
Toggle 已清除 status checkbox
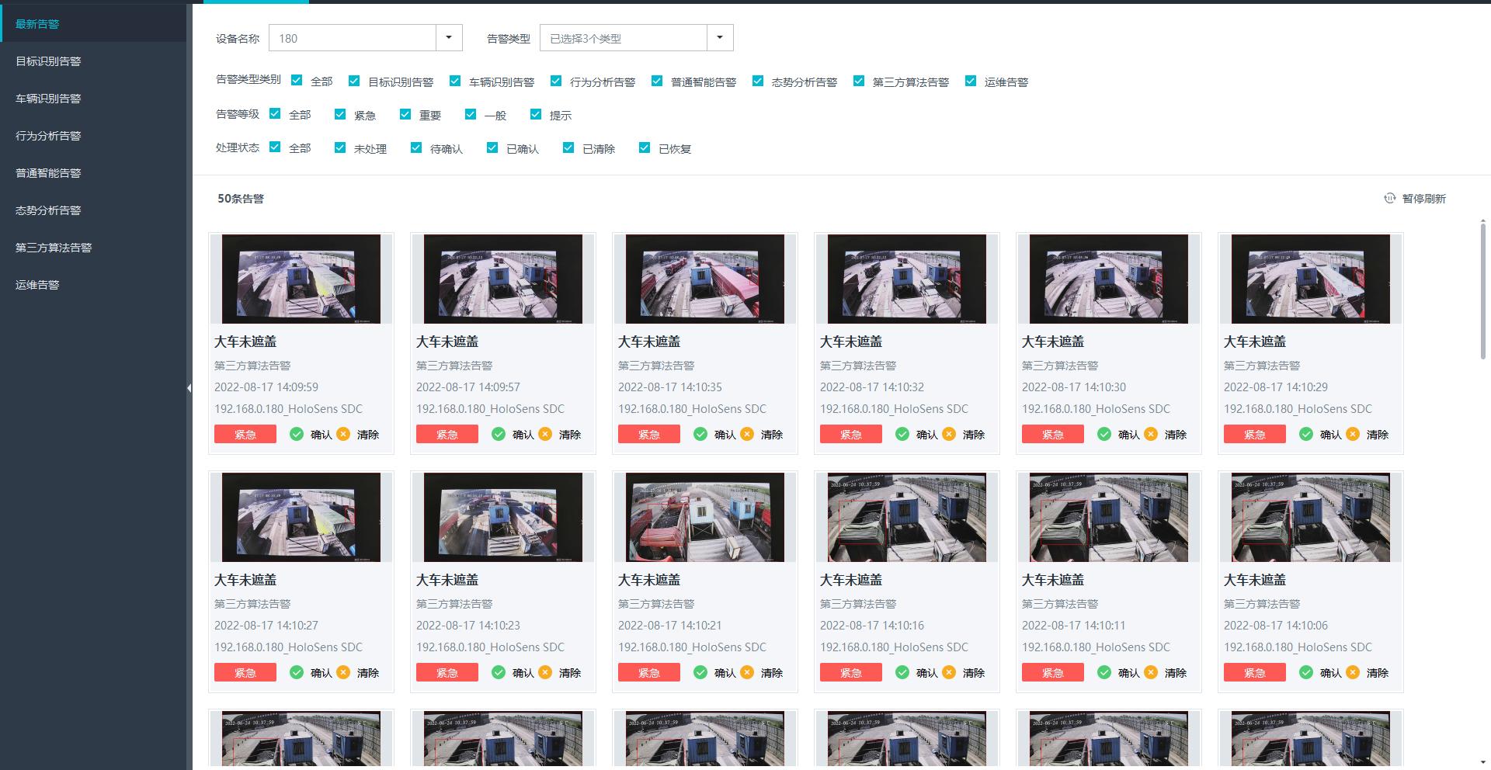568,147
